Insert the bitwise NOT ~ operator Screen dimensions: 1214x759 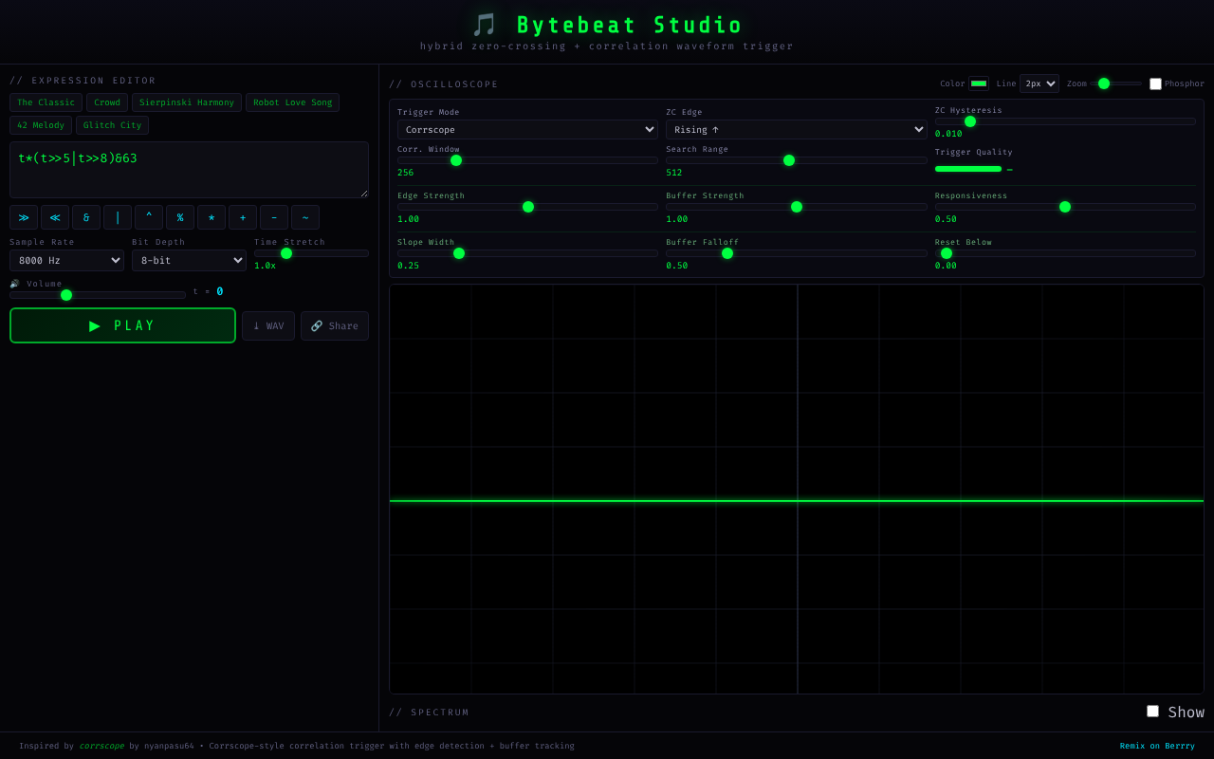pyautogui.click(x=305, y=217)
